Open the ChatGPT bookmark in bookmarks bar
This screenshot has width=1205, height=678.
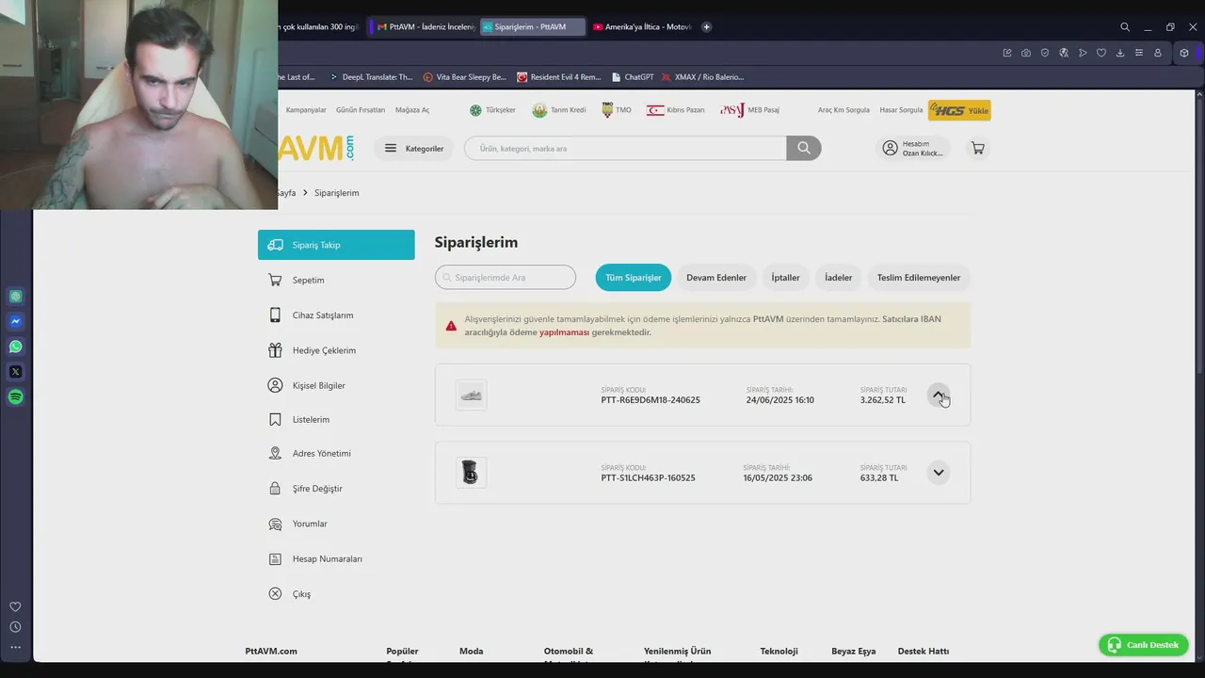point(632,77)
